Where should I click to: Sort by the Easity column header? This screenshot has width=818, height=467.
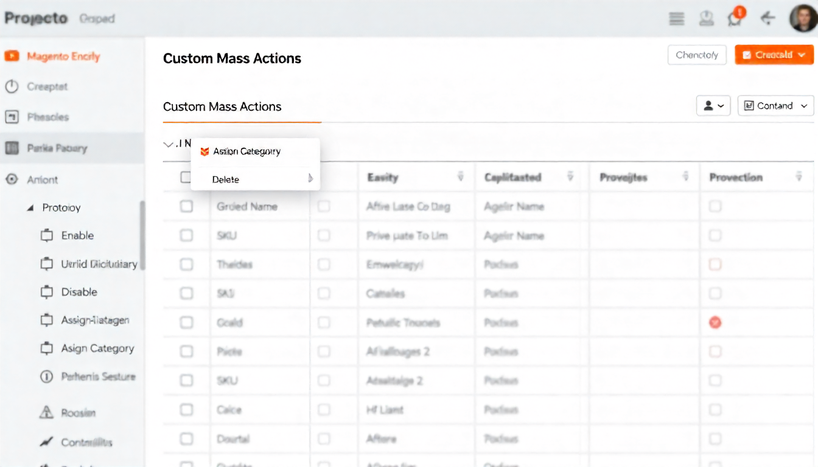click(x=383, y=178)
